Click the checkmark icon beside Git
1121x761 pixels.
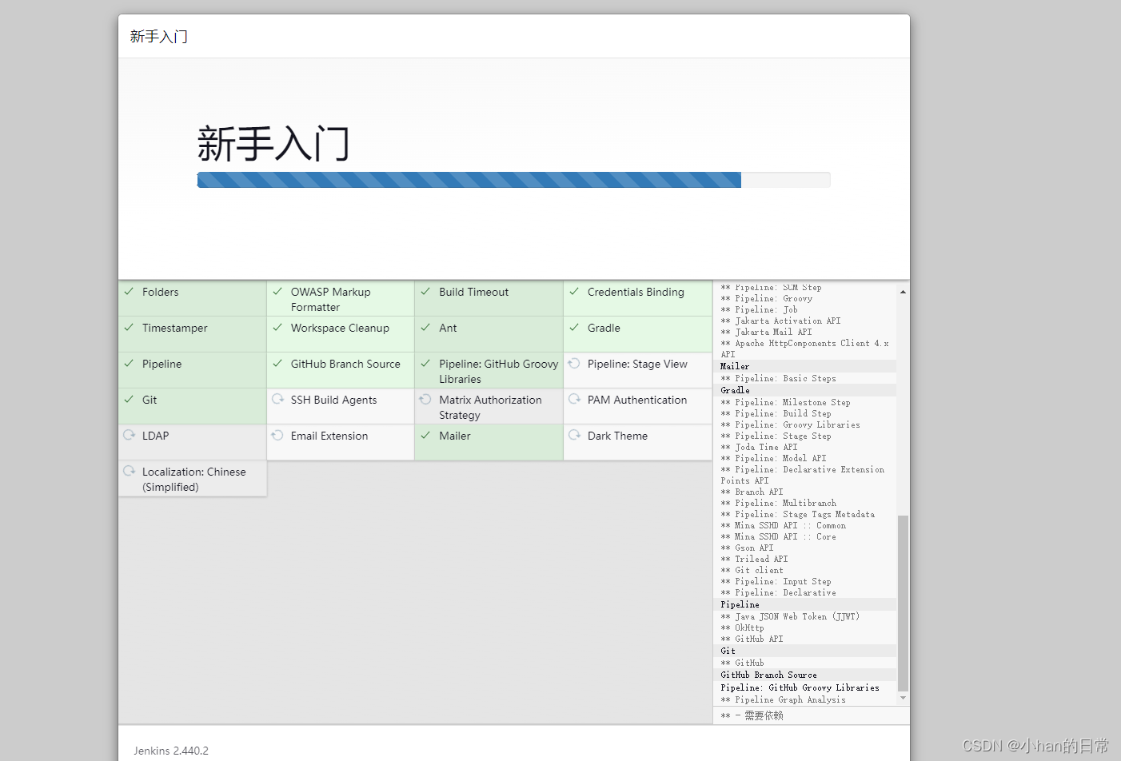click(x=129, y=400)
